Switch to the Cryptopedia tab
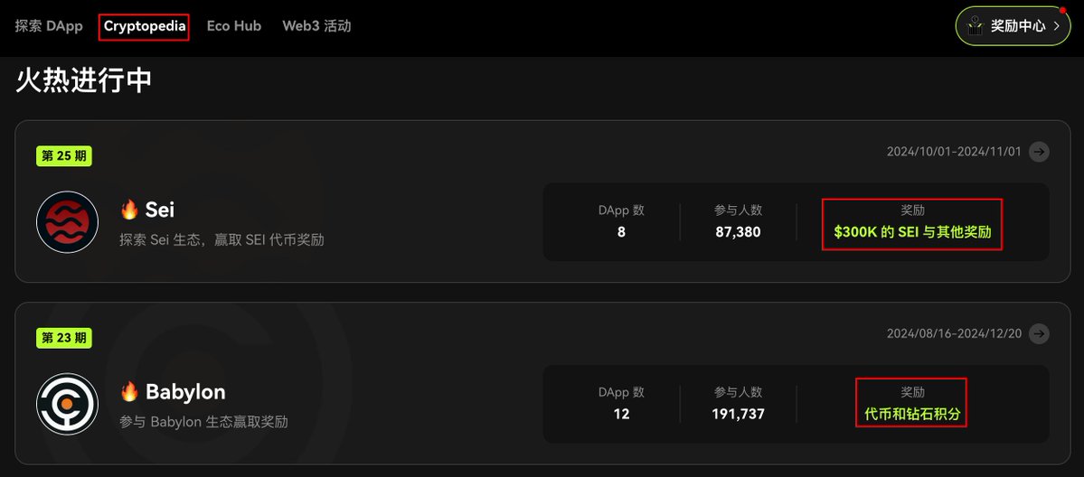 click(145, 26)
